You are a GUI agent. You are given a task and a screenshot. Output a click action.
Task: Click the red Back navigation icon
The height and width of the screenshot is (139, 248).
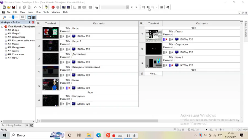click(x=53, y=7)
